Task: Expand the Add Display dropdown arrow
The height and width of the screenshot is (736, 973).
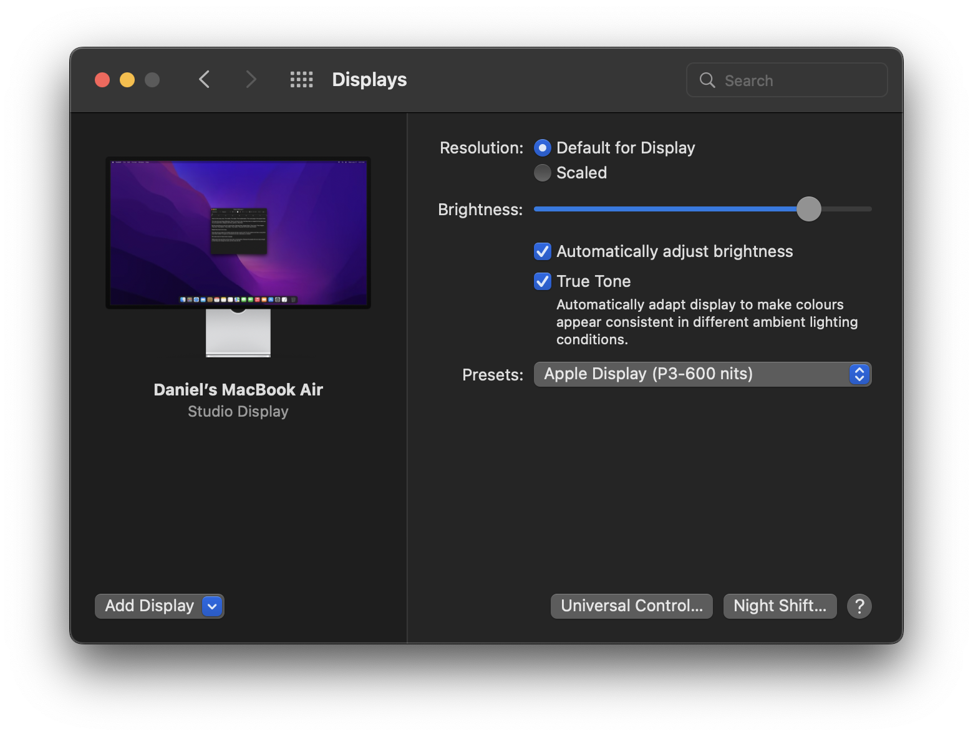Action: point(212,606)
